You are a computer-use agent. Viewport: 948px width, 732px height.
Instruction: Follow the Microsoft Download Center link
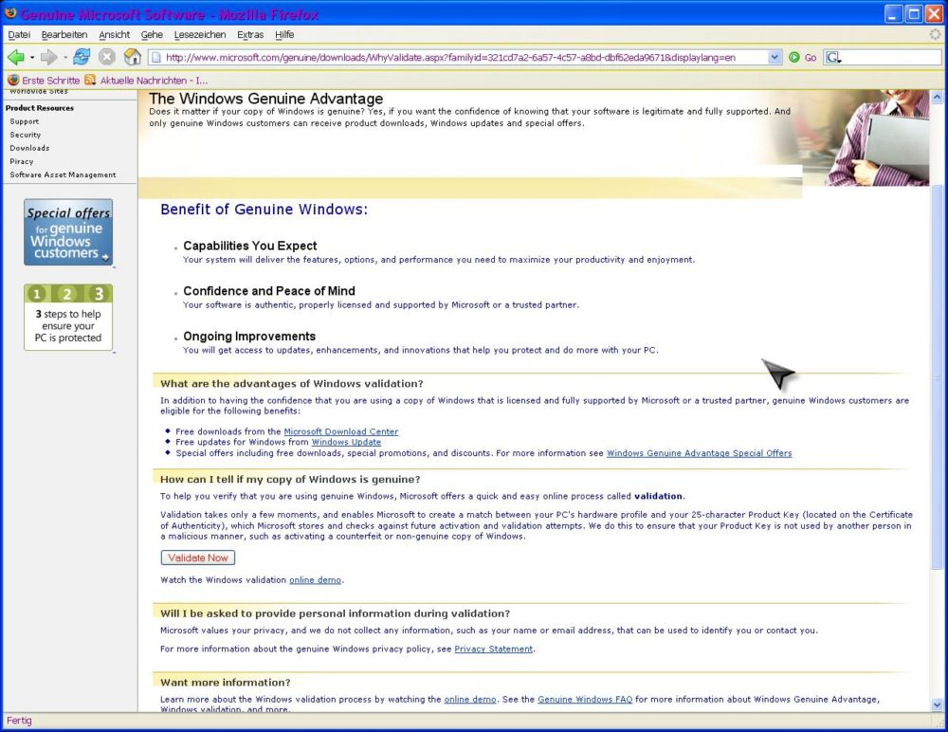point(340,431)
